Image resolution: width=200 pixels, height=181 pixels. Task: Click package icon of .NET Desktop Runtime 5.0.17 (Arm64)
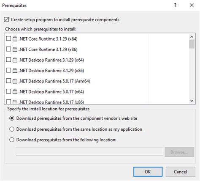pyautogui.click(x=15, y=81)
